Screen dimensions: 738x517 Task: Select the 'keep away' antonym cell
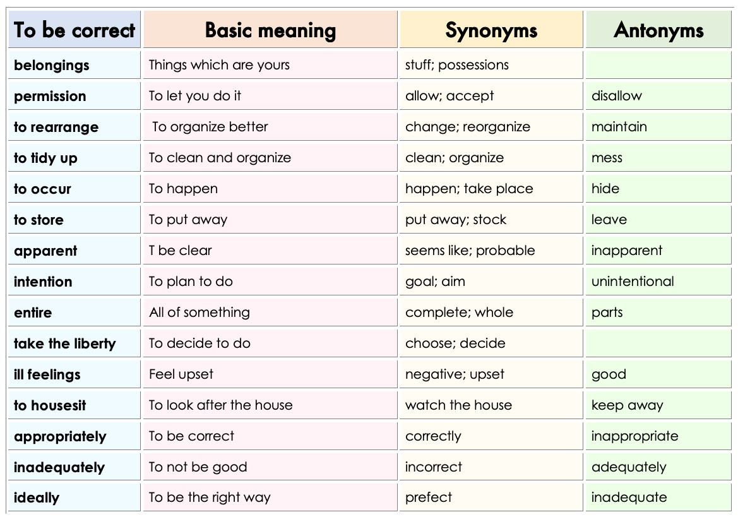click(658, 405)
